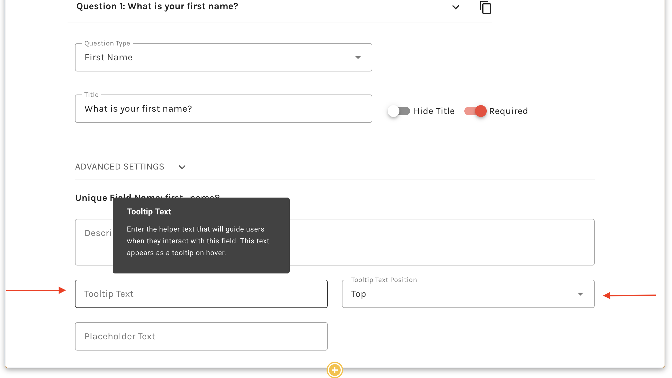Click the ADVANCED SETTINGS label
Image resolution: width=672 pixels, height=378 pixels.
(x=119, y=167)
